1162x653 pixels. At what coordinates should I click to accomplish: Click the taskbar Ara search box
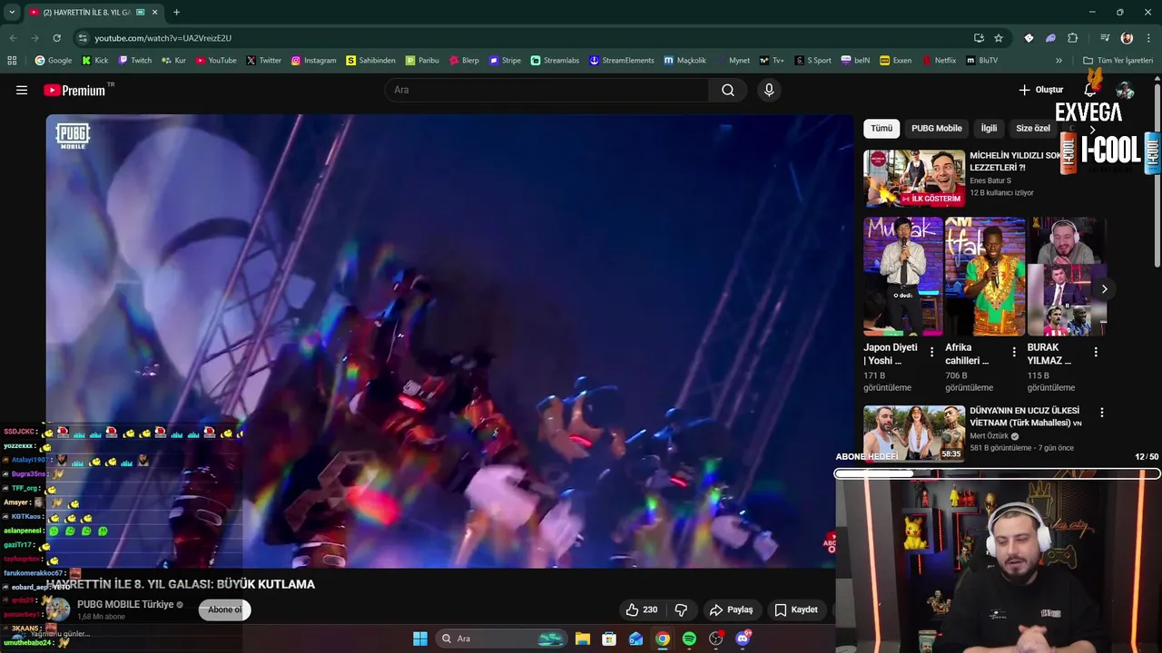pos(500,638)
